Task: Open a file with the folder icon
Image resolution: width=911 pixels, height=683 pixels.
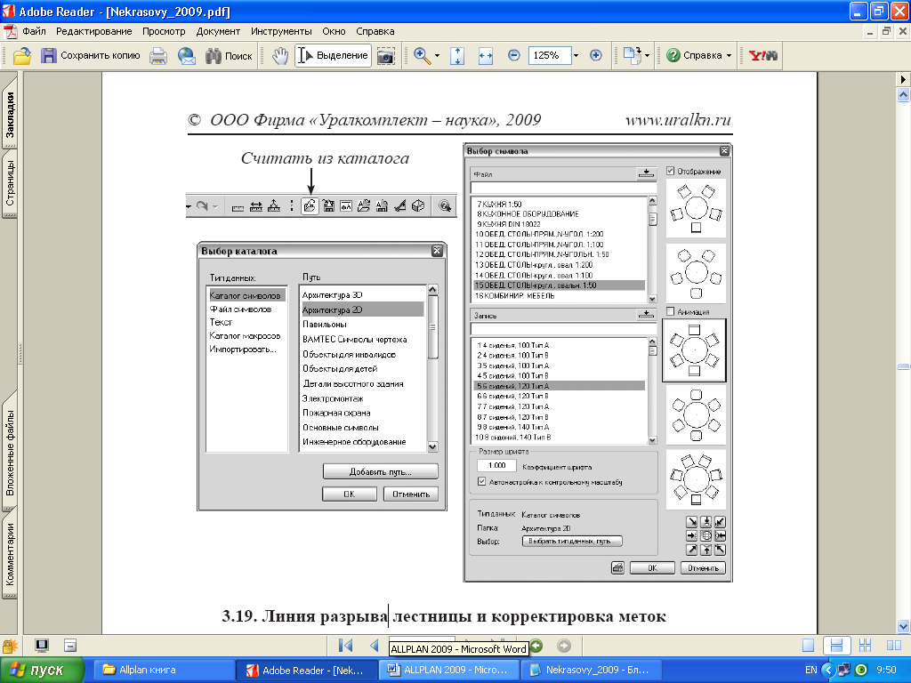Action: (21, 56)
